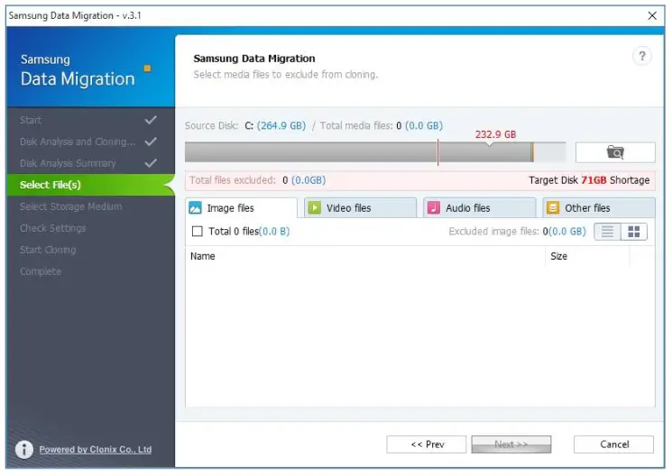Screen dimensions: 672x476
Task: Select the Check Settings step
Action: [52, 228]
